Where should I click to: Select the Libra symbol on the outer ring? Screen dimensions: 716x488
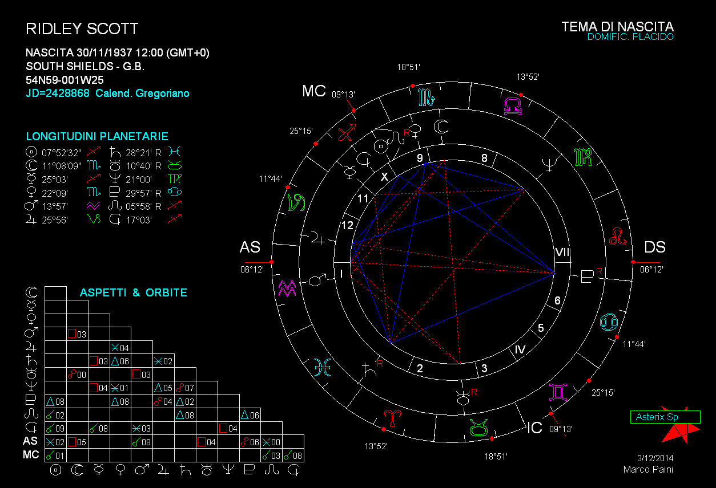click(512, 105)
